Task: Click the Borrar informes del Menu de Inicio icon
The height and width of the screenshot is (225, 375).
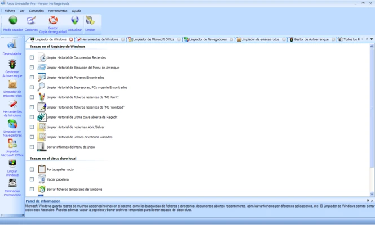Action: point(42,147)
